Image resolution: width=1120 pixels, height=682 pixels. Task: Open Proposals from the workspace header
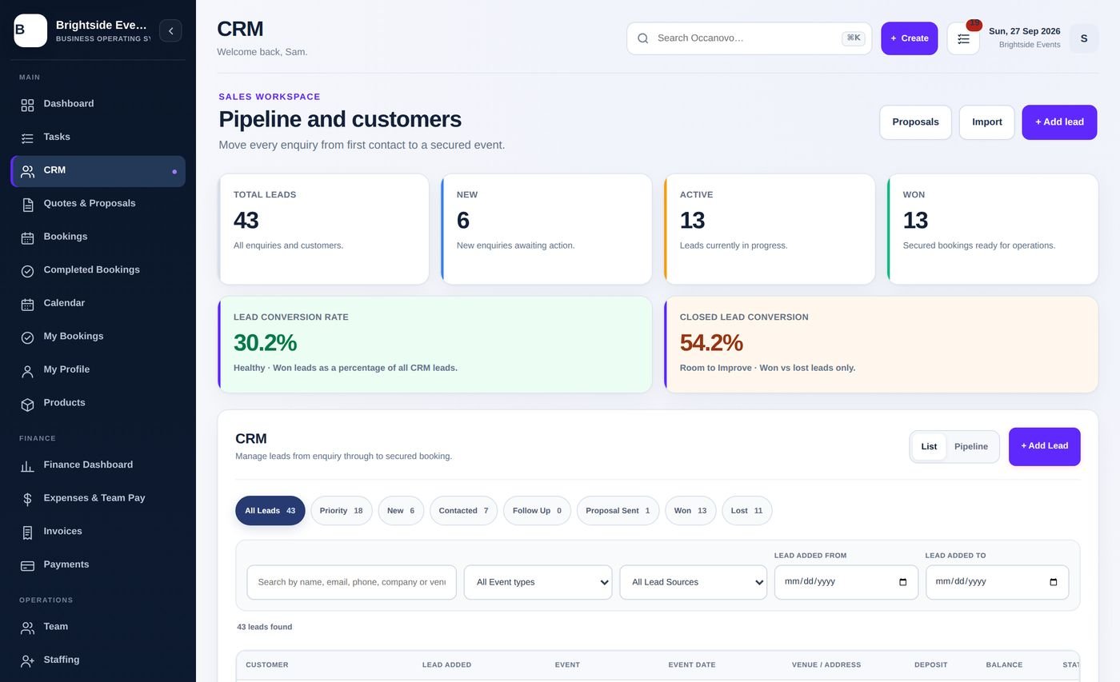click(915, 122)
